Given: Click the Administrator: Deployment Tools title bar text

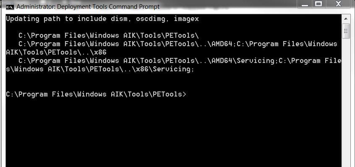Looking at the screenshot, I should click(88, 7).
